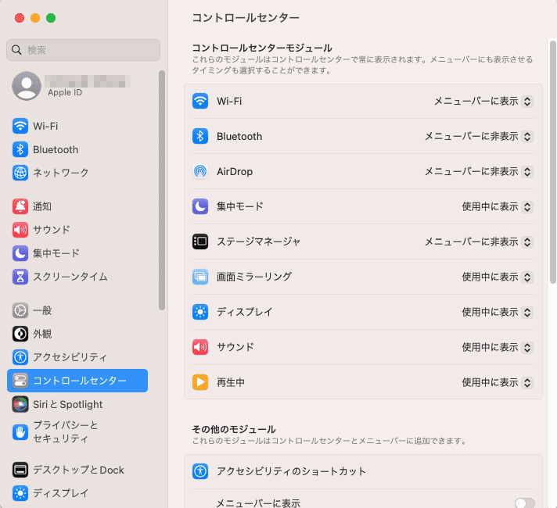Click the Siri と Spotlight icon
The image size is (557, 508).
(20, 404)
